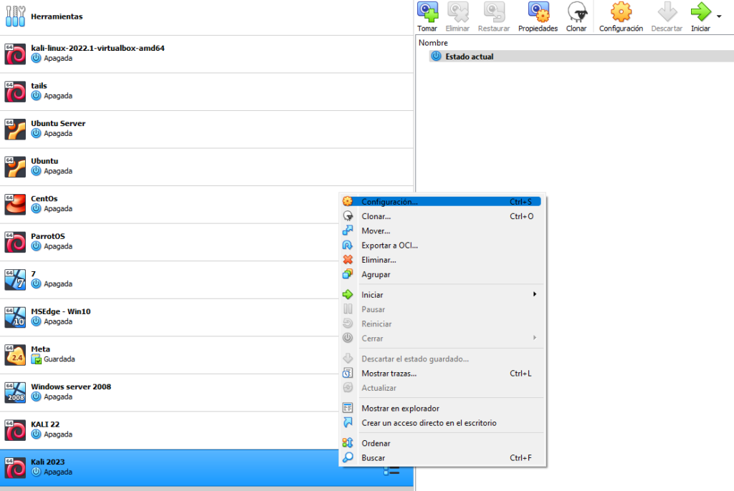Choose Eliminar... in the context menu
Screen dimensions: 734x491
click(x=441, y=260)
